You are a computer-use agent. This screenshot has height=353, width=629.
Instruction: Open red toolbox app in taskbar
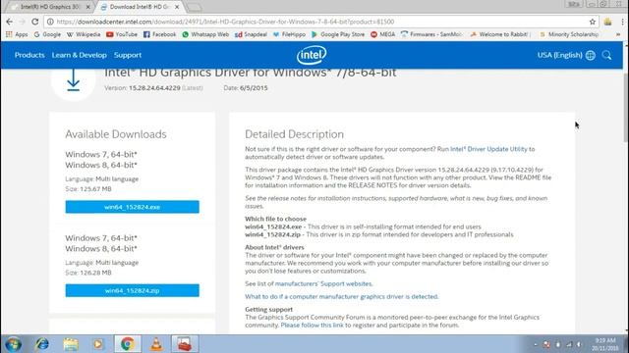tap(185, 344)
